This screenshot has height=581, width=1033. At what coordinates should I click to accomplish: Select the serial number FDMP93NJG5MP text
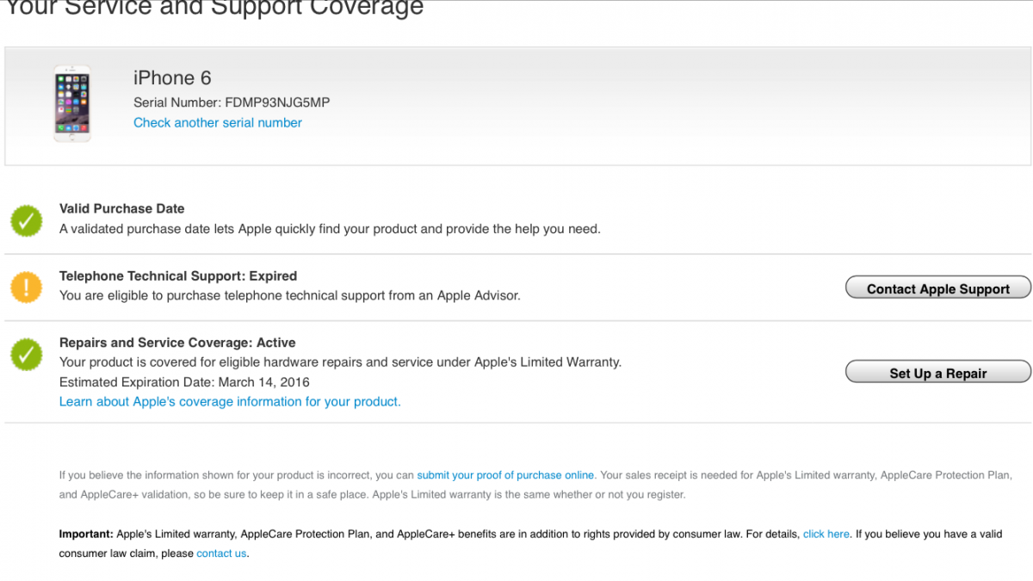coord(277,102)
